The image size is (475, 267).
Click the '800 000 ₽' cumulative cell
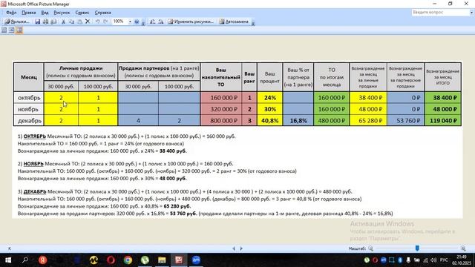click(x=221, y=120)
